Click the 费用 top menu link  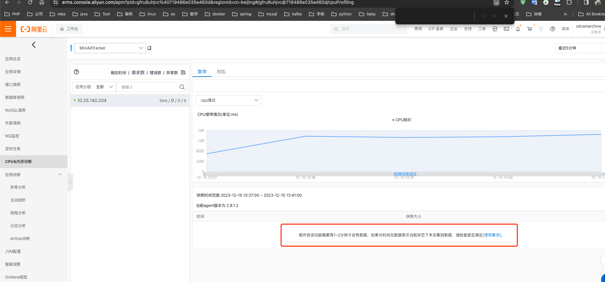[x=418, y=29]
